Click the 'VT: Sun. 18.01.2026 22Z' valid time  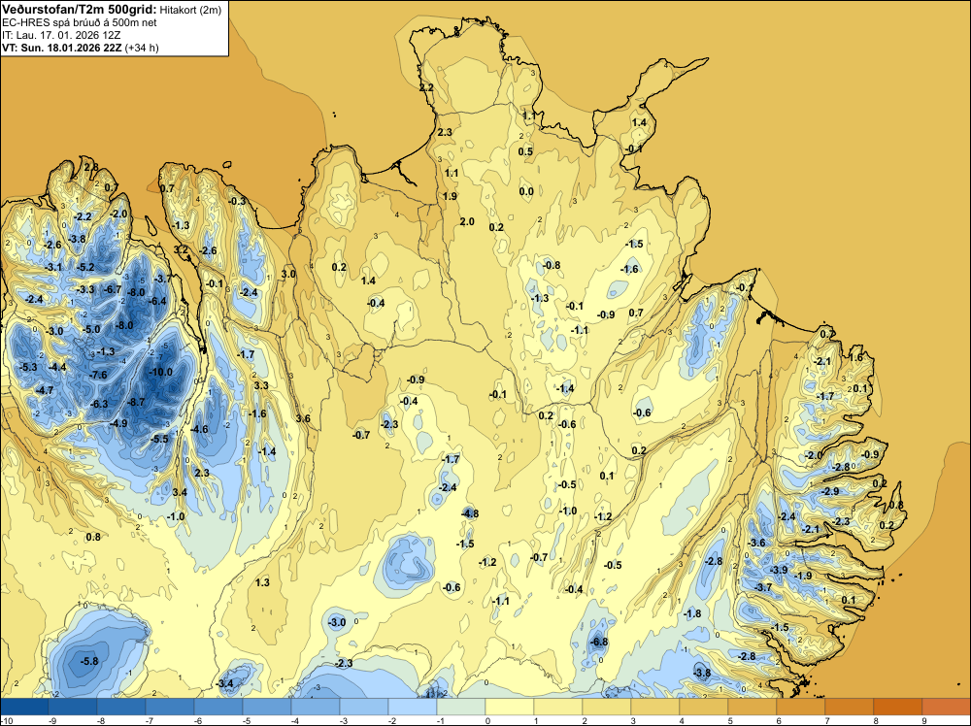click(x=62, y=47)
